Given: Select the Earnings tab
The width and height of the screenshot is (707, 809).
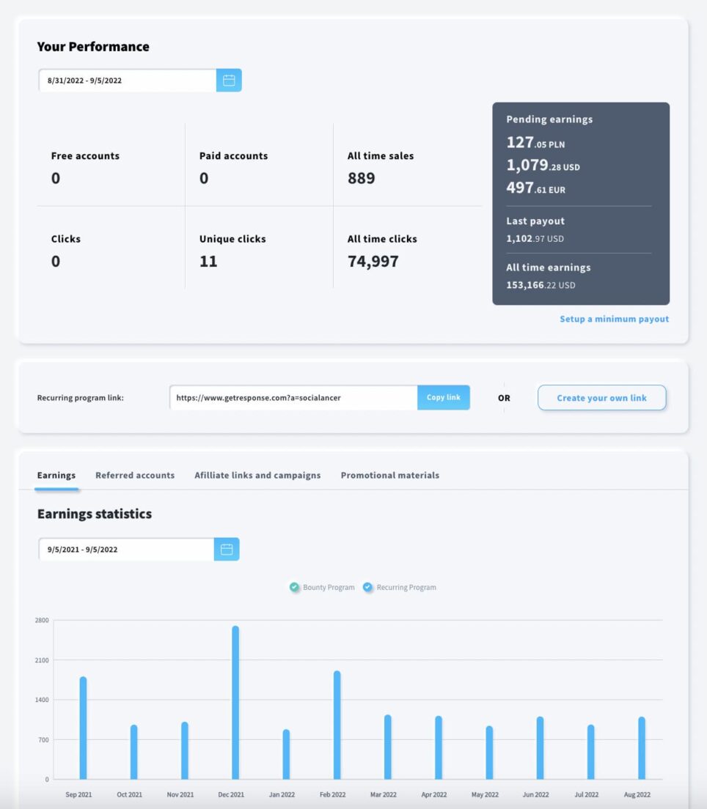Looking at the screenshot, I should [x=56, y=475].
